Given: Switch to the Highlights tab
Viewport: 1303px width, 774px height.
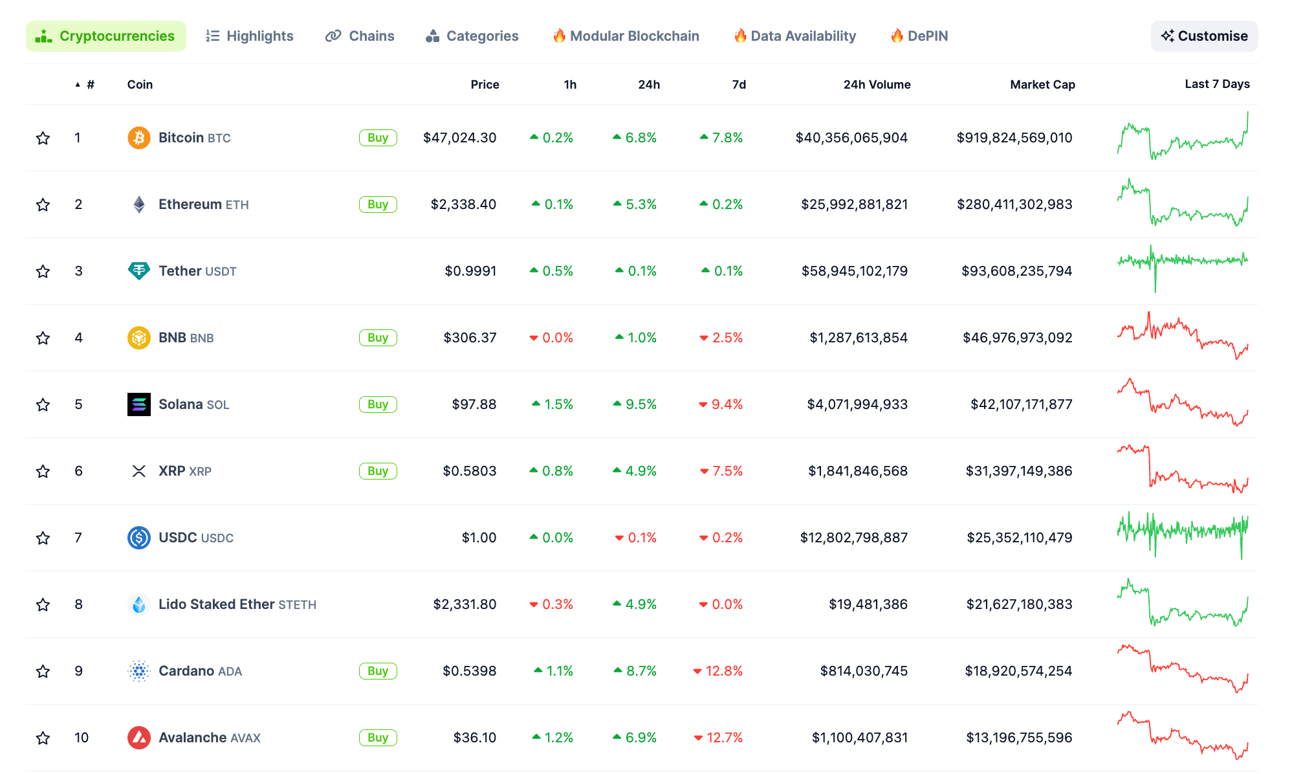Looking at the screenshot, I should [x=250, y=36].
